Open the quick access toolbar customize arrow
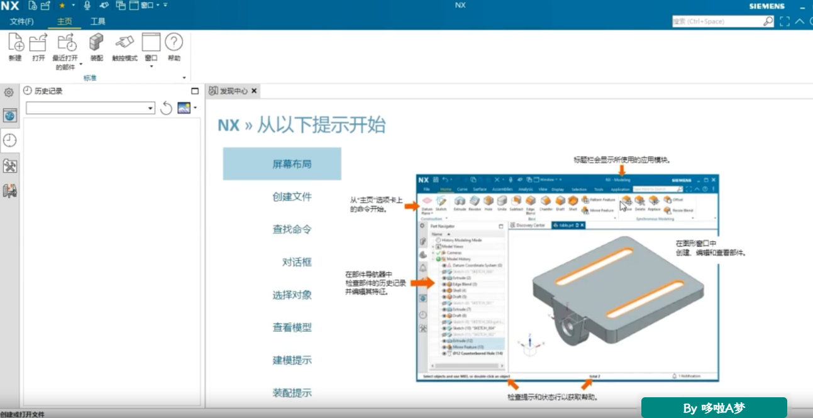The height and width of the screenshot is (418, 813). pyautogui.click(x=165, y=6)
